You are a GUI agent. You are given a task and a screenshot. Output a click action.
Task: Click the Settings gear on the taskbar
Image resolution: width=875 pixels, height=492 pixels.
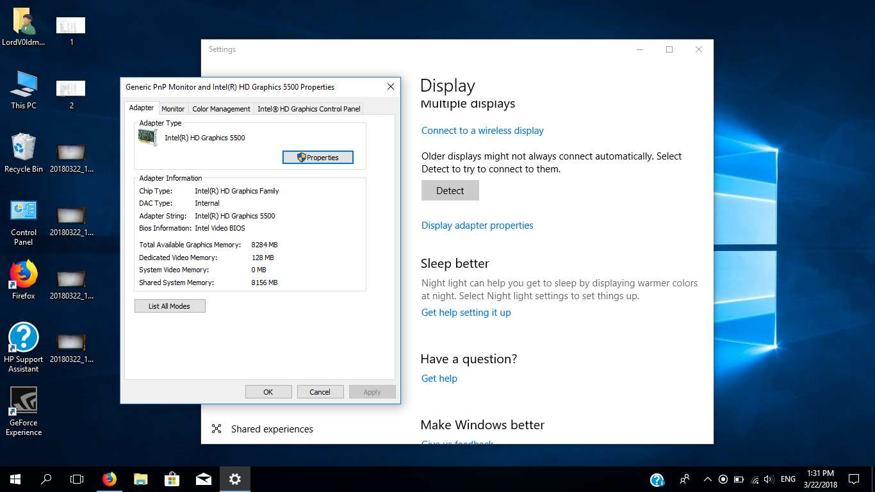[x=235, y=479]
